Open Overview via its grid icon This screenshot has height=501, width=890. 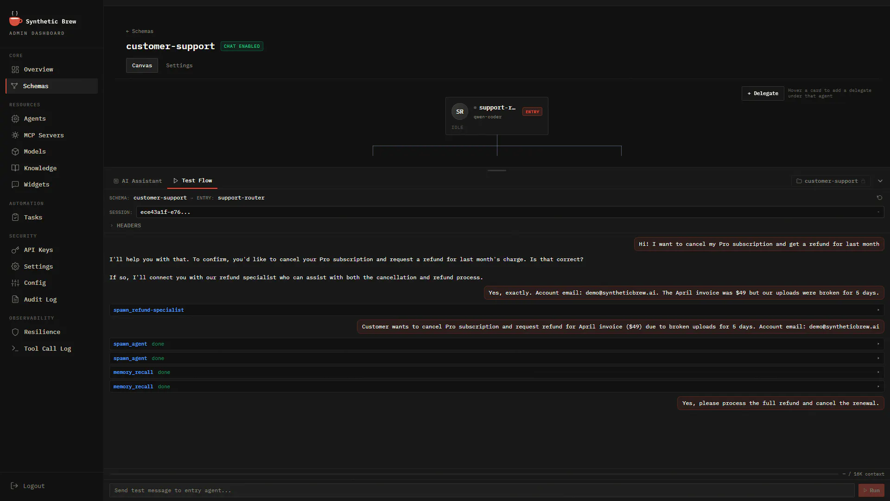click(15, 70)
